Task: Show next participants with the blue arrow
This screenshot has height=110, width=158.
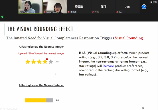Action: coord(144,7)
